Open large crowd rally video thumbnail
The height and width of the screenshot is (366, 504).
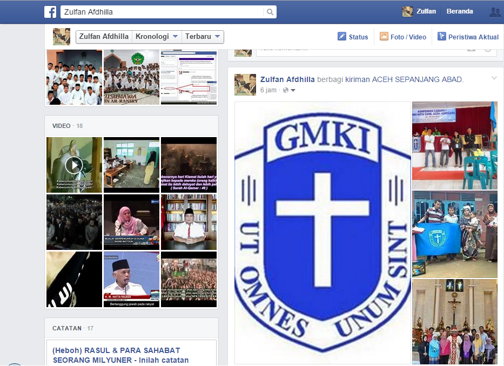click(x=189, y=279)
